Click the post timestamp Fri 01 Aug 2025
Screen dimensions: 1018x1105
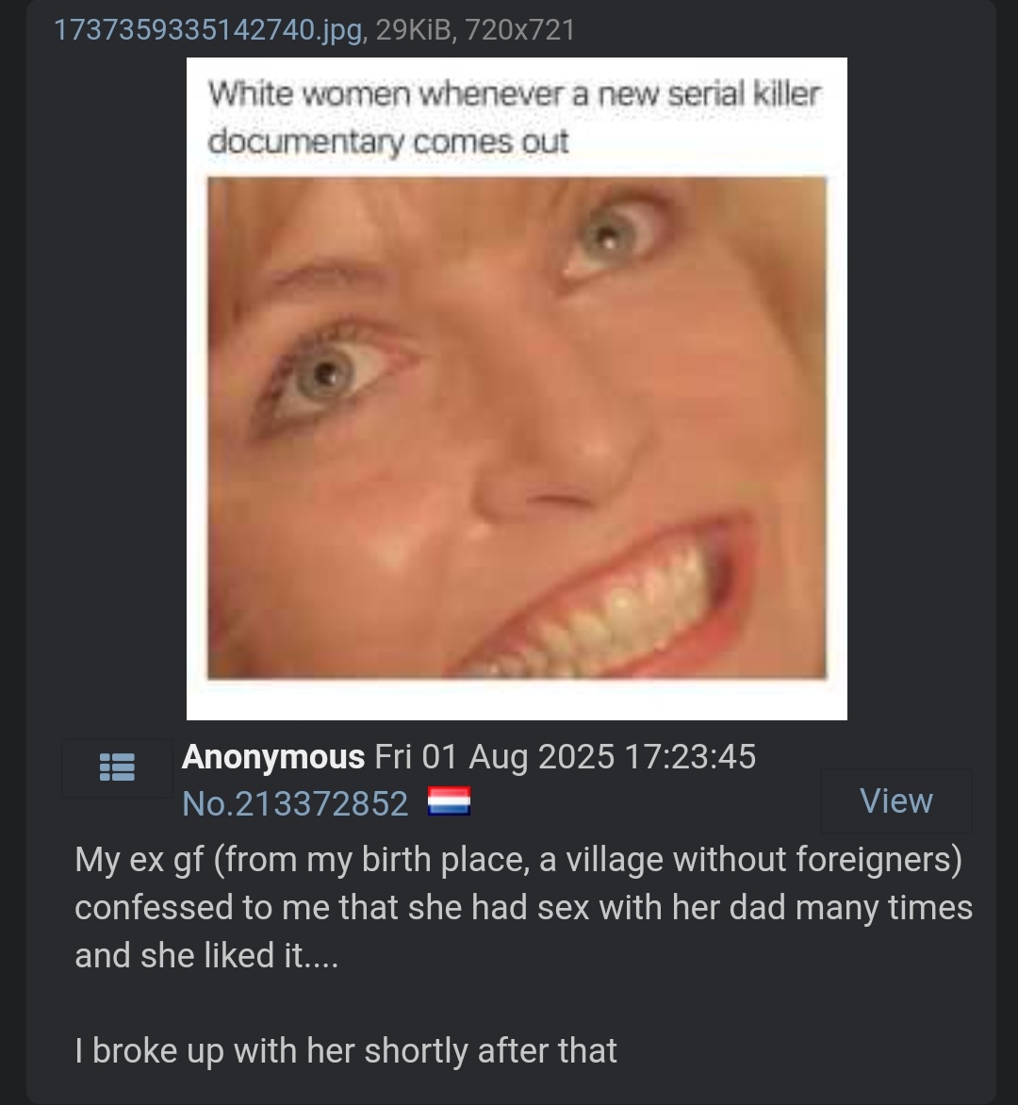495,758
